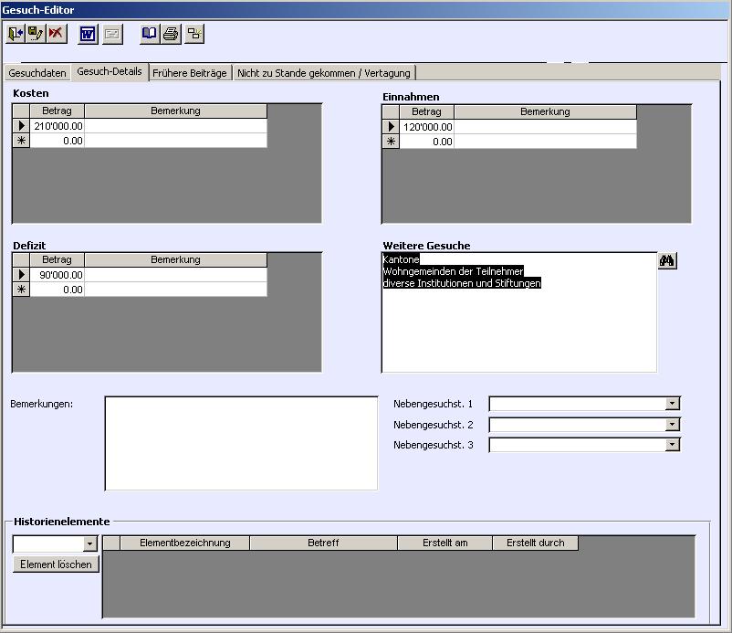The image size is (732, 633).
Task: Open the Historienelemente type dropdown
Action: tap(89, 544)
